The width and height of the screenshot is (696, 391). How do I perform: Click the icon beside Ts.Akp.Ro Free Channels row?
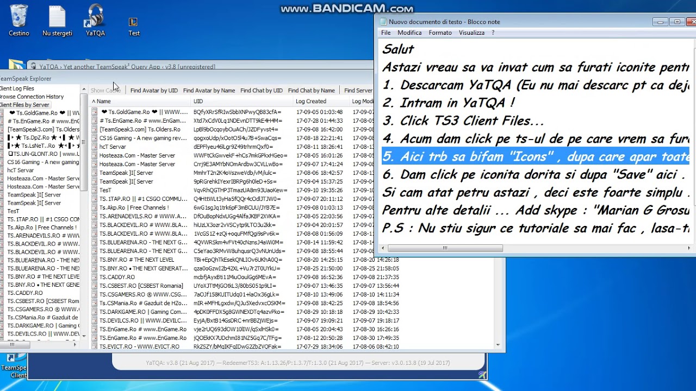click(x=95, y=207)
